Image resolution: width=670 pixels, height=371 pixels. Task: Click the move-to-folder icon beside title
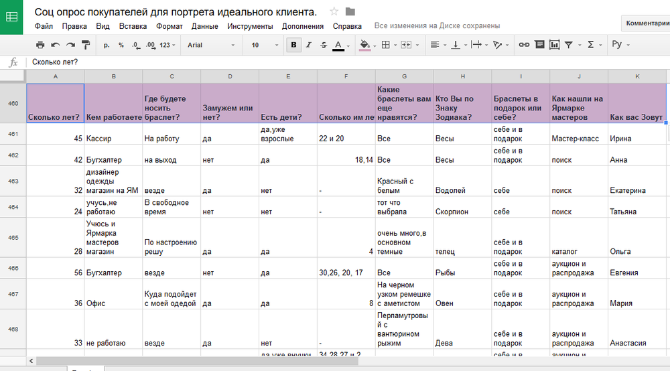click(350, 11)
